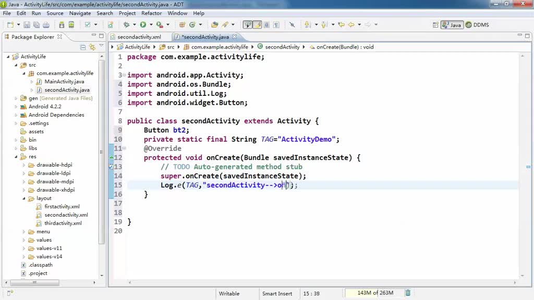Open dropdown arrow next to Debug icon
This screenshot has height=300, width=534.
point(134,25)
